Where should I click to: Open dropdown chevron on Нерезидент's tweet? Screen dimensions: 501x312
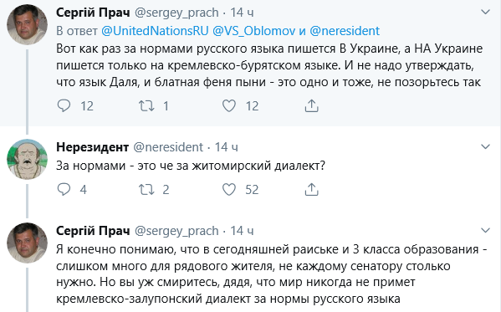pyautogui.click(x=485, y=146)
